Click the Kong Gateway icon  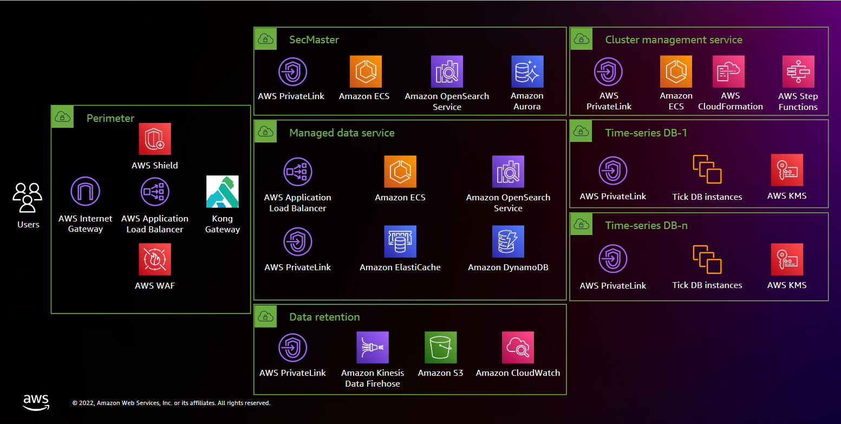(x=223, y=191)
